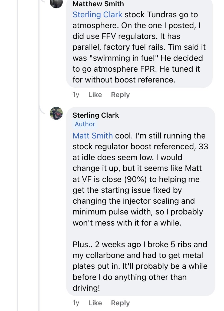This screenshot has height=311, width=224.
Task: Open Sterling Clark's bold name on the second comment
Action: point(95,115)
